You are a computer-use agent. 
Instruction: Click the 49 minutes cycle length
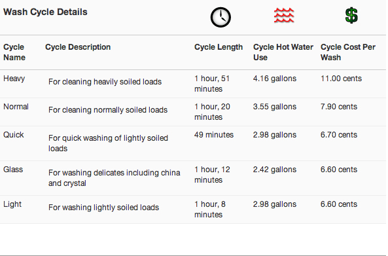[x=214, y=135]
